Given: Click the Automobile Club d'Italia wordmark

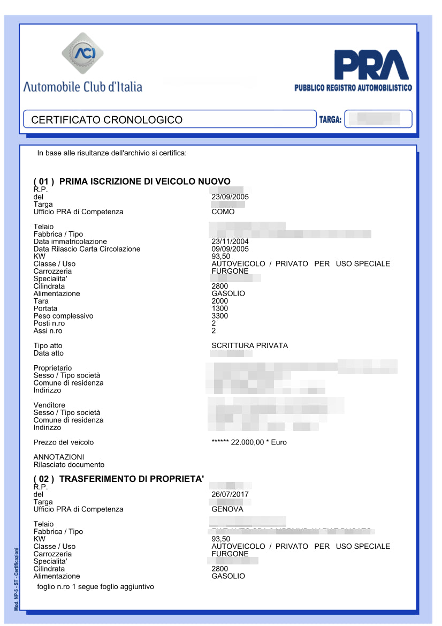Looking at the screenshot, I should (83, 86).
